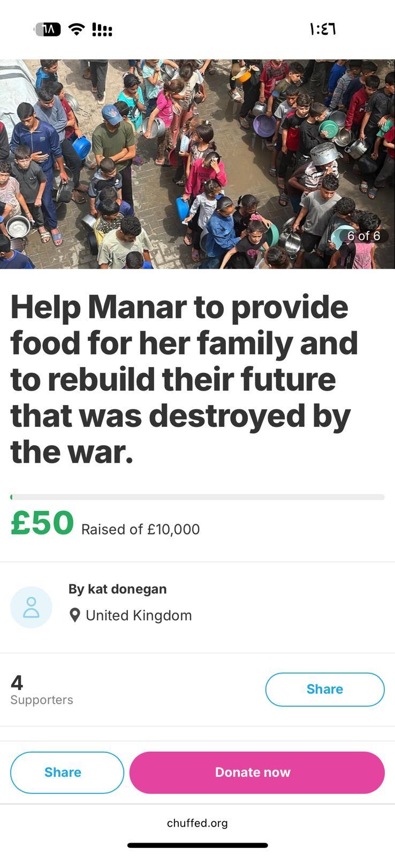View the 4 Supporters count

(x=41, y=690)
